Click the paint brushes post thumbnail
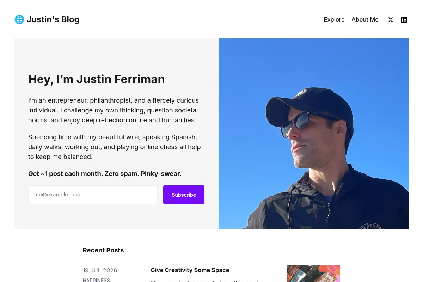 point(313,274)
